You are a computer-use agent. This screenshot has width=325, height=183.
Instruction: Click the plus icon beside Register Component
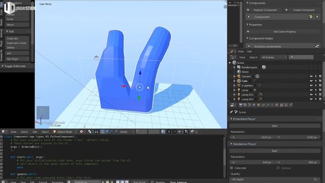tap(248, 10)
